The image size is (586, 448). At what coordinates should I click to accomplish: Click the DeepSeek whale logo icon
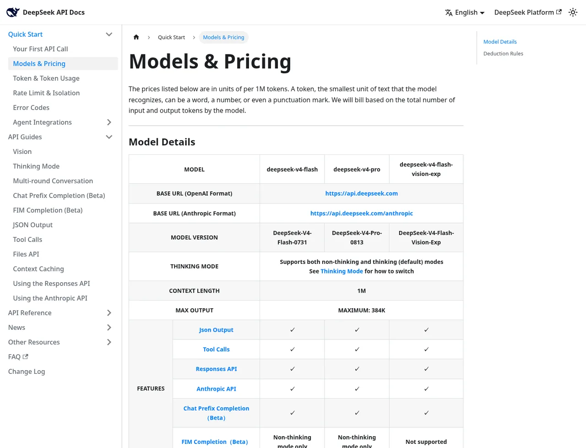point(13,12)
